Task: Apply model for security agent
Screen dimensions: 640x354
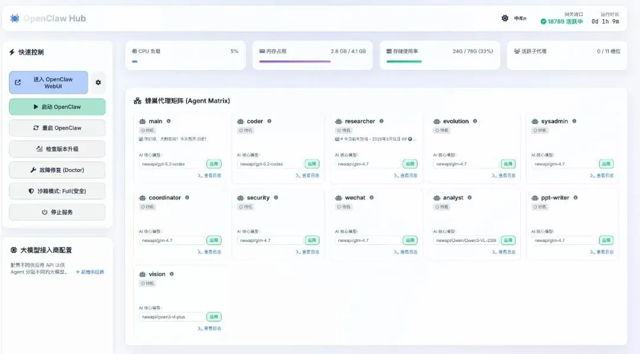Action: [x=312, y=241]
